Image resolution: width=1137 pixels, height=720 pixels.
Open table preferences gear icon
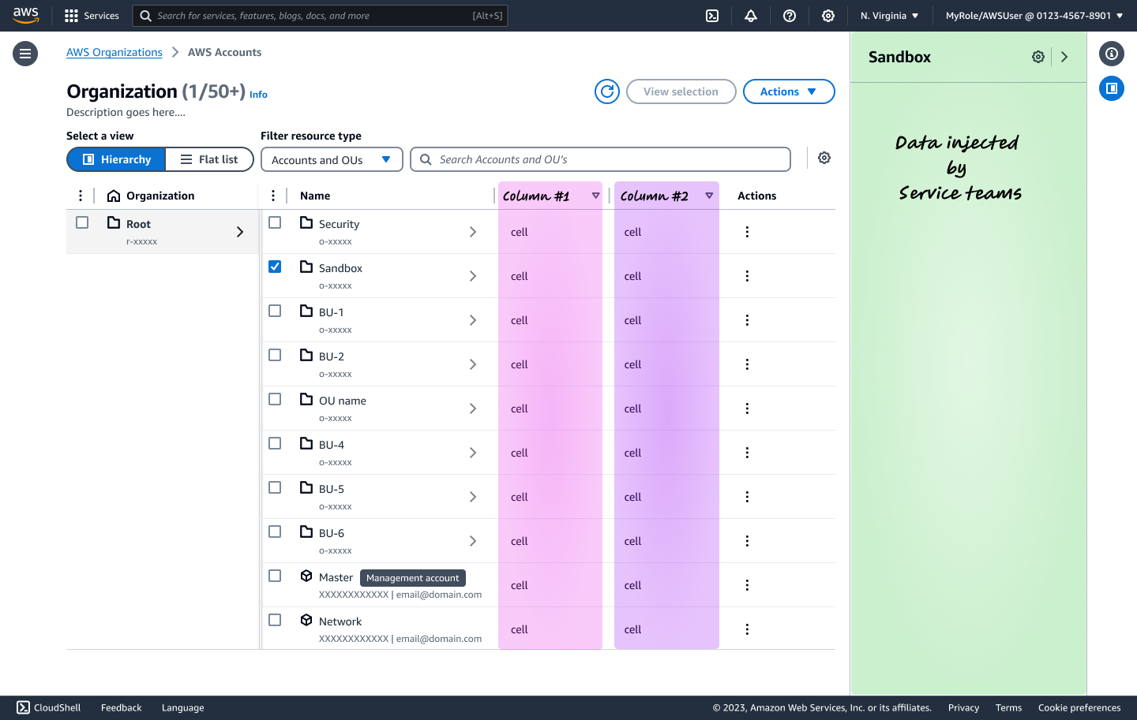824,158
